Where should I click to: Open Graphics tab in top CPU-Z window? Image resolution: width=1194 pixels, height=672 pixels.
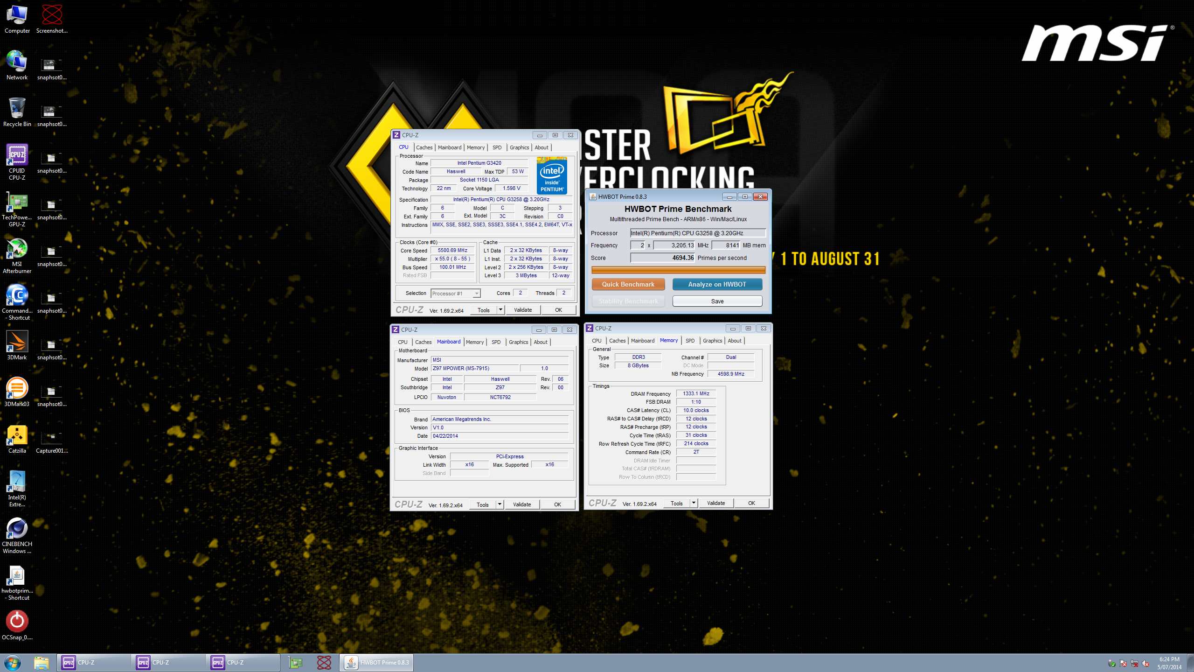pos(519,147)
